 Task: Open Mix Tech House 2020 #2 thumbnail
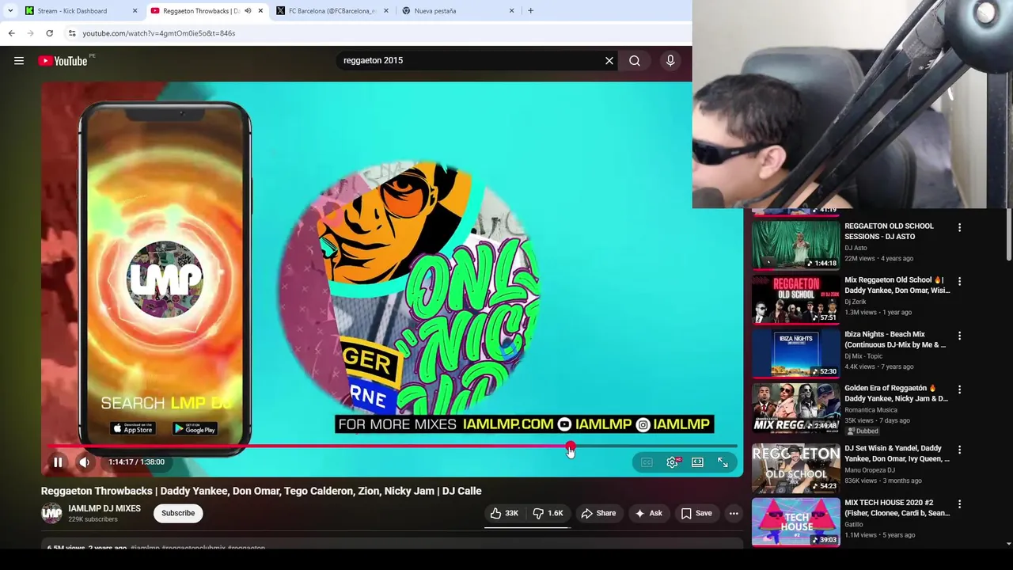(x=795, y=522)
